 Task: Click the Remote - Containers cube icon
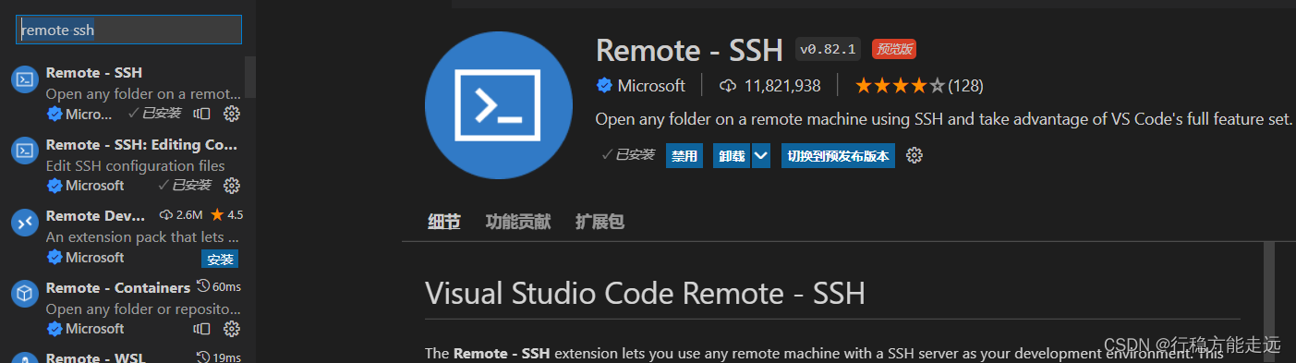24,295
